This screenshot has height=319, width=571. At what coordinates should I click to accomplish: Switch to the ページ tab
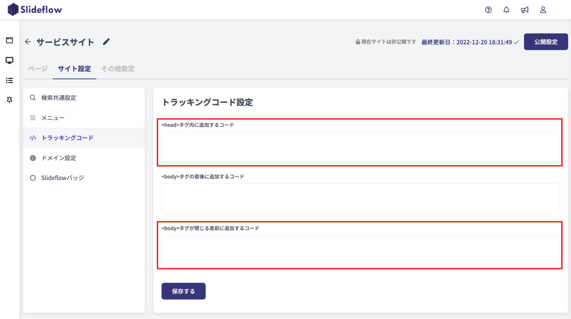37,69
